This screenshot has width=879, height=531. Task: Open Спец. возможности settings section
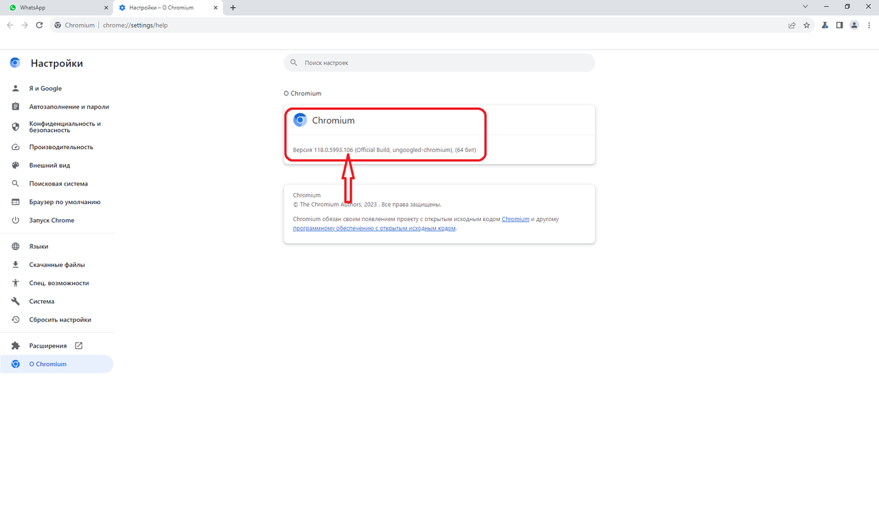(x=57, y=283)
